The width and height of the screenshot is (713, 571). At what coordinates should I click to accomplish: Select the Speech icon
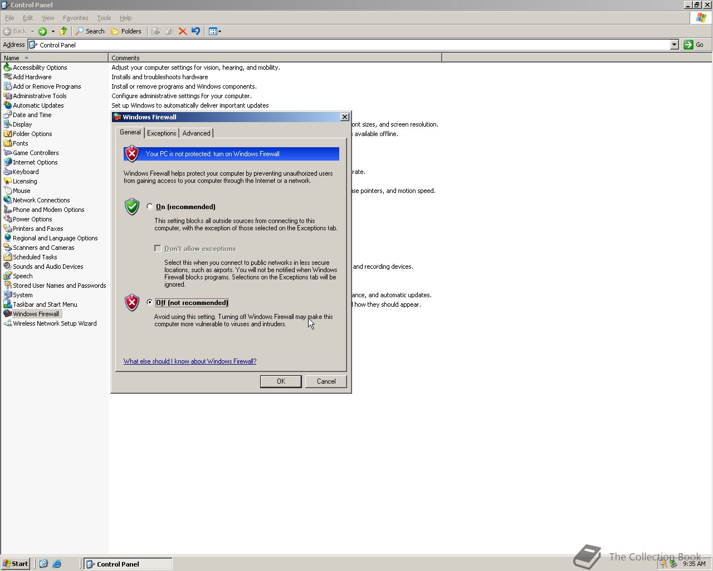8,276
